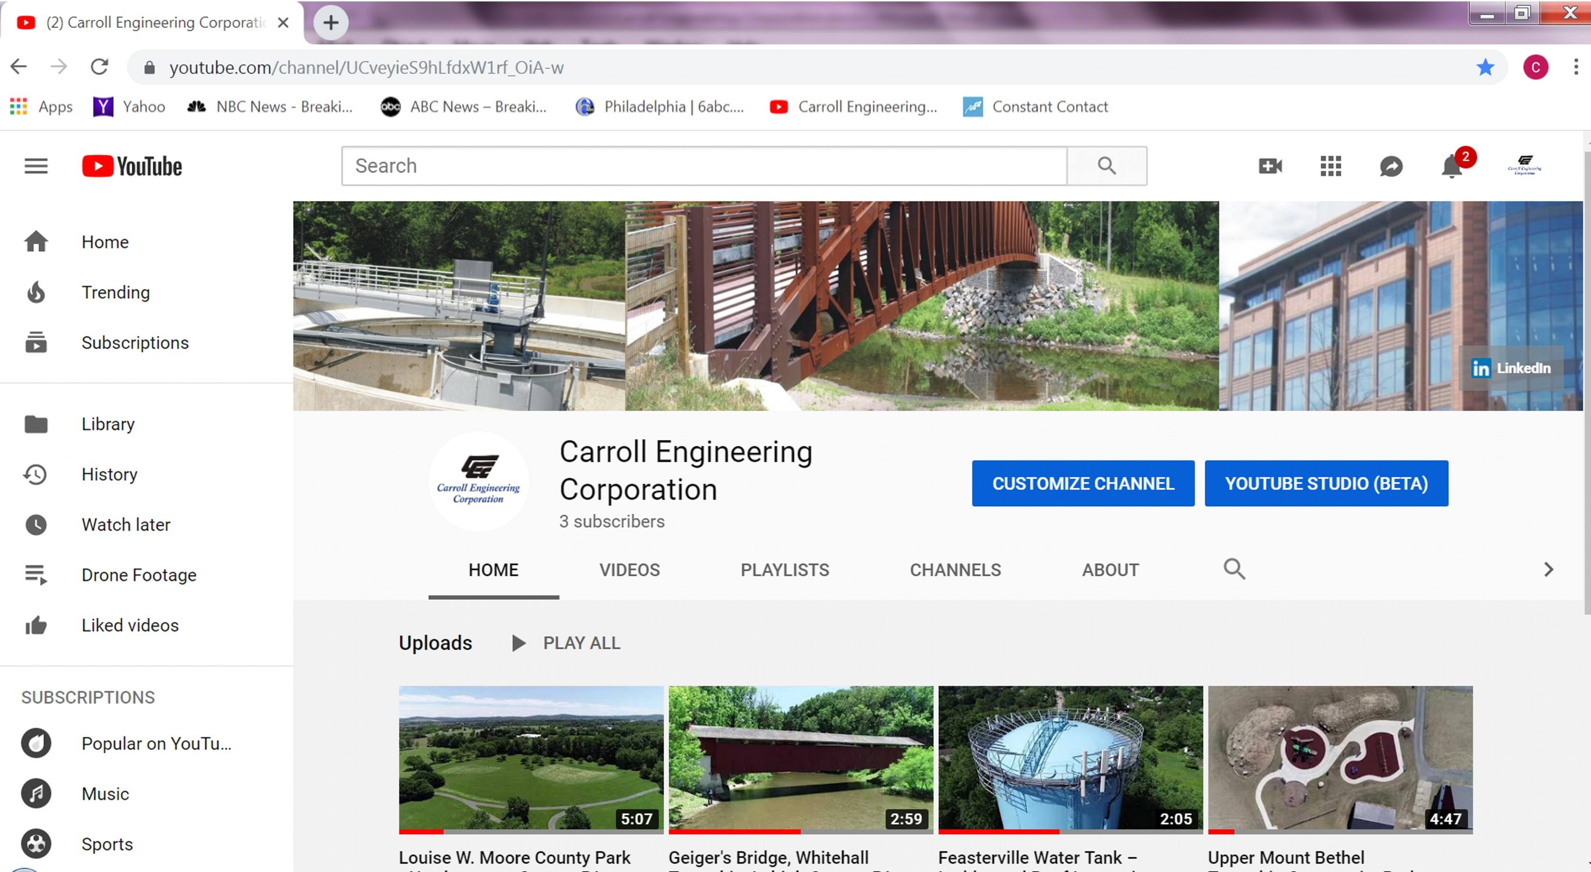Image resolution: width=1591 pixels, height=872 pixels.
Task: Switch to the CHANNELS tab
Action: click(955, 570)
